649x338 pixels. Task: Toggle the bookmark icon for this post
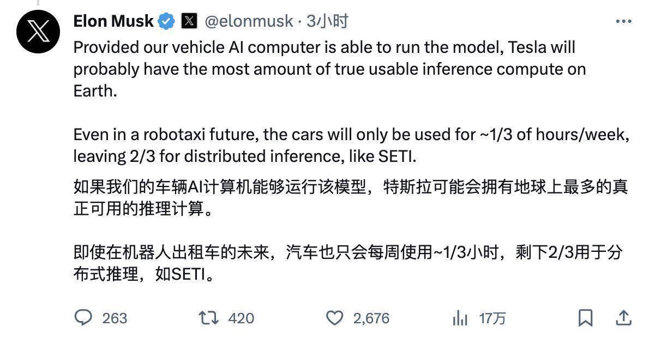pos(585,318)
